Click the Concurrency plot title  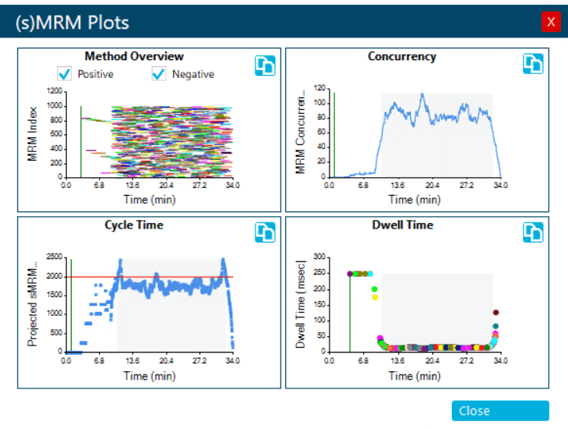click(401, 57)
